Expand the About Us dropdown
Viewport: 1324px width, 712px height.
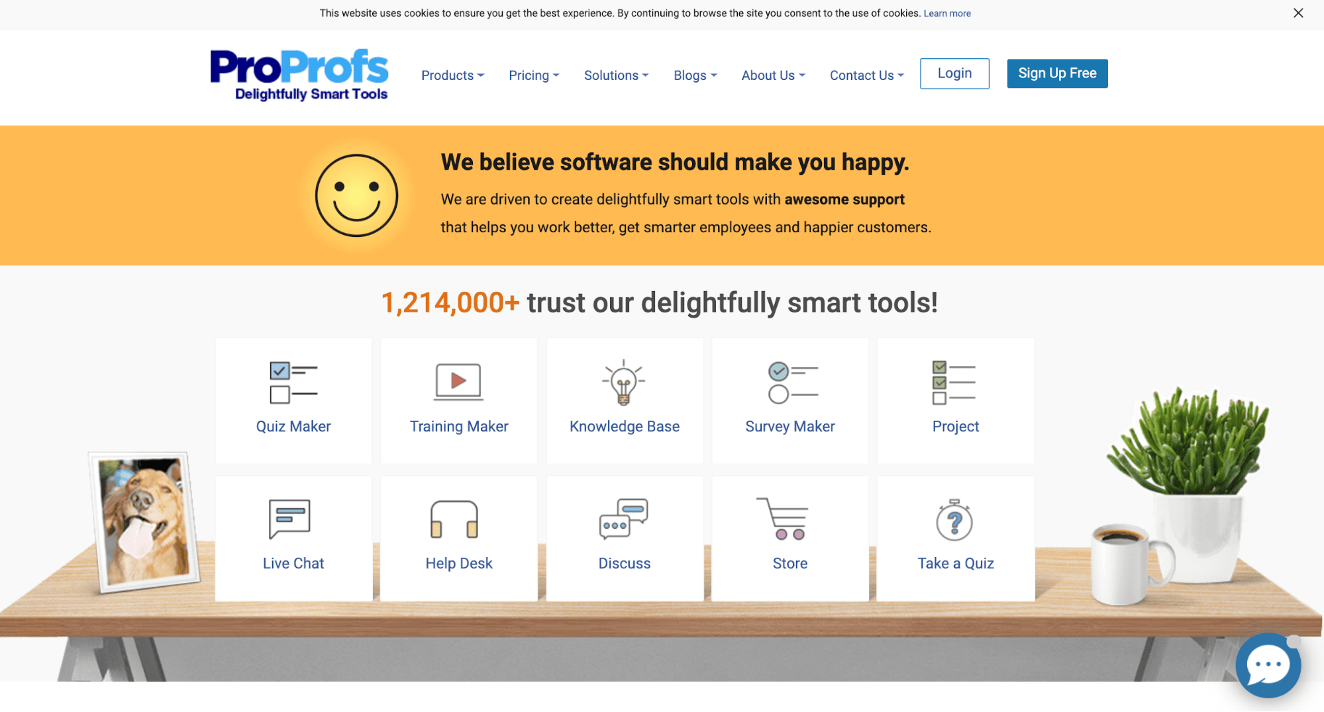(773, 75)
